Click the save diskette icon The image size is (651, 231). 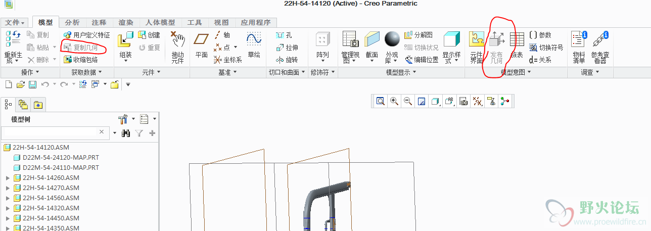(x=32, y=84)
